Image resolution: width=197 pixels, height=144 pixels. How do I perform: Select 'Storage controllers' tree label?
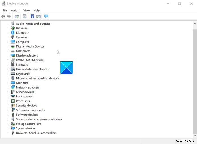[28, 124]
